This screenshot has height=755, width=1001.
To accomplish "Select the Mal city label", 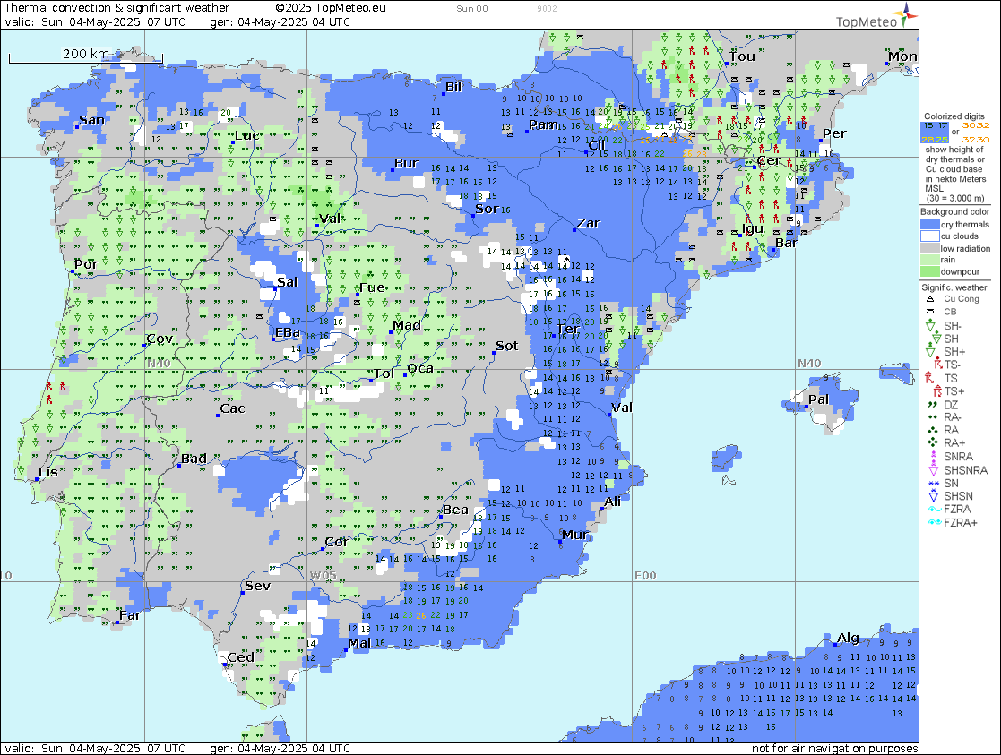I will click(x=359, y=643).
